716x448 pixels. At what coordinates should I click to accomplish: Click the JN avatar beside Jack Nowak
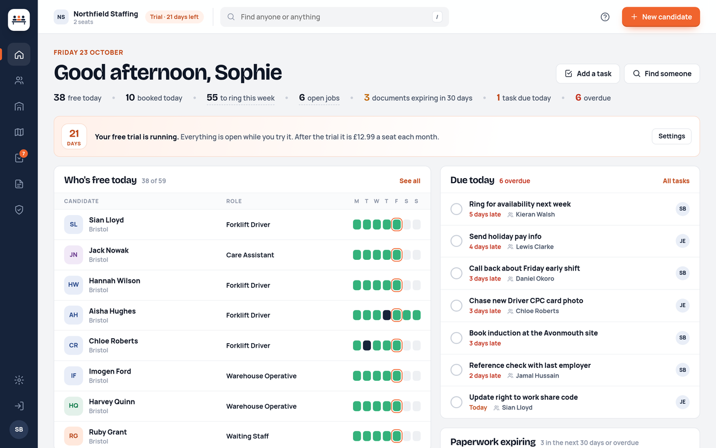73,255
